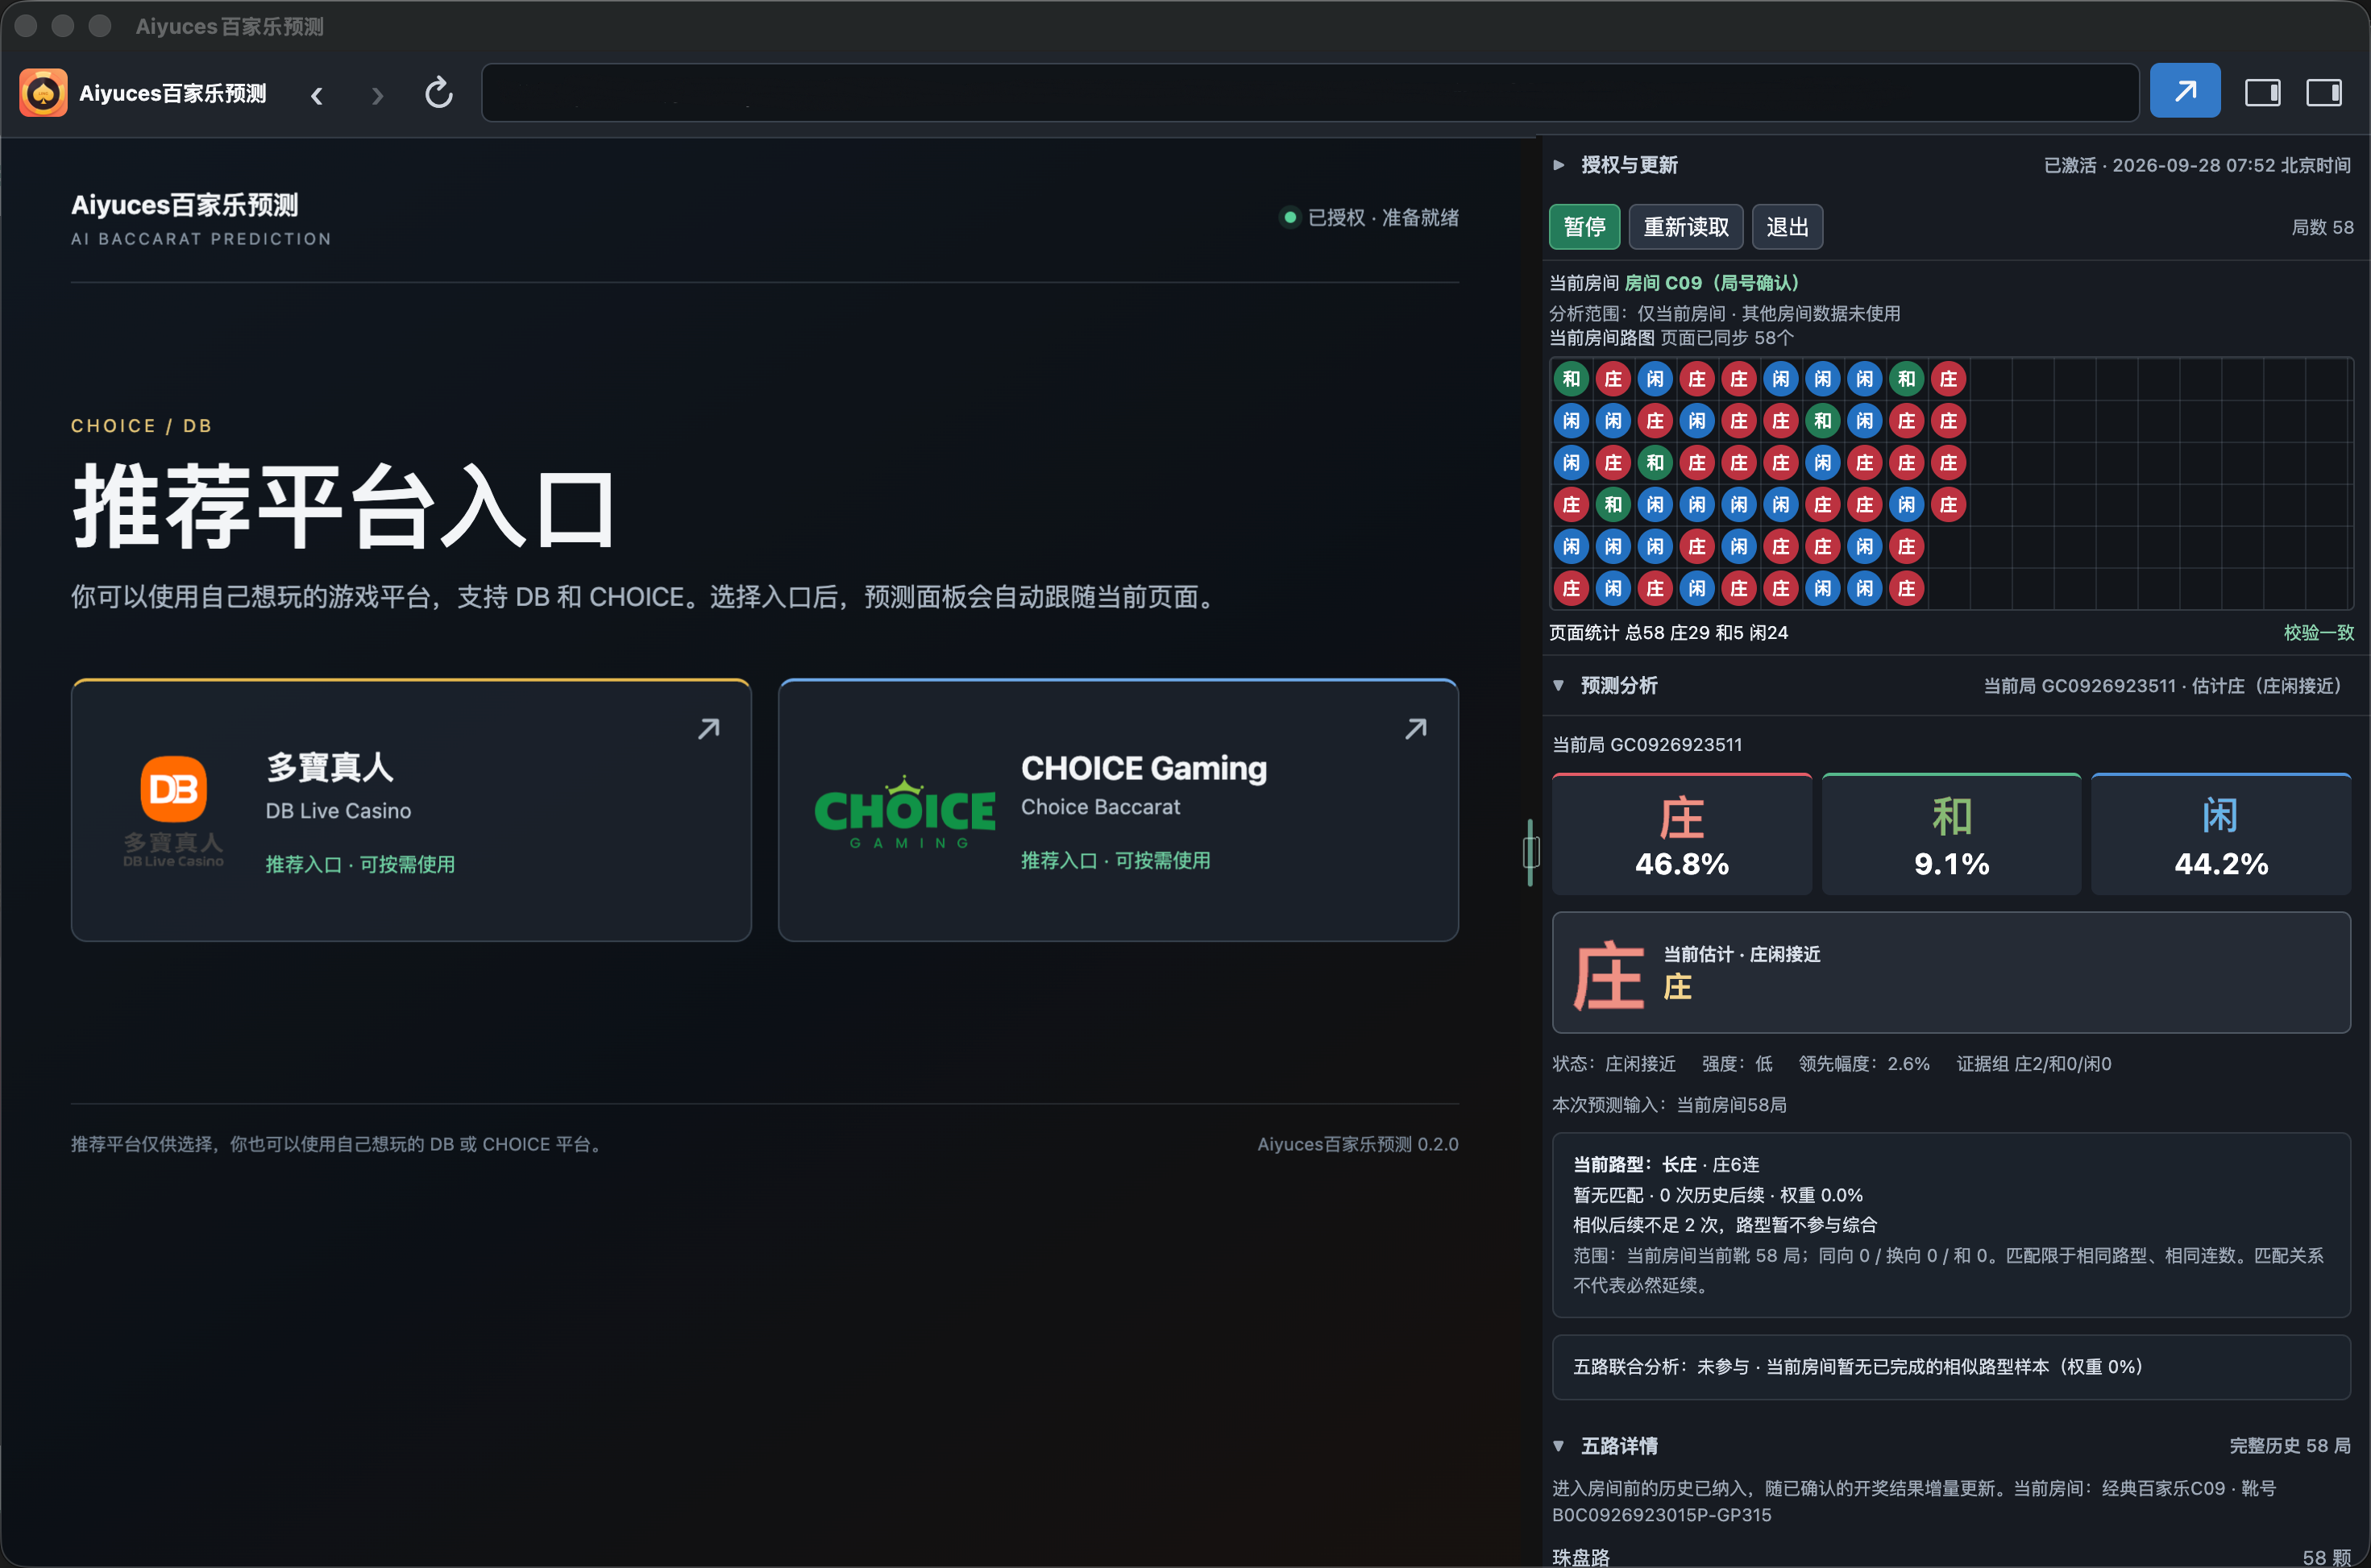Click the 当前路型：长庄 · 庄6连 line

(1666, 1165)
